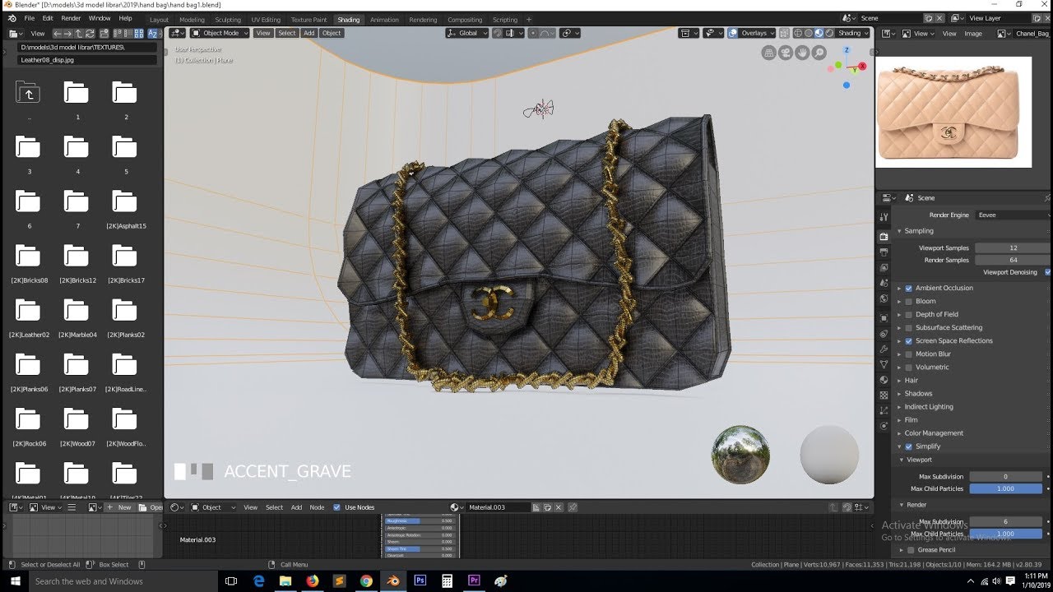1053x592 pixels.
Task: Enable the Volumetric checkbox
Action: 909,368
